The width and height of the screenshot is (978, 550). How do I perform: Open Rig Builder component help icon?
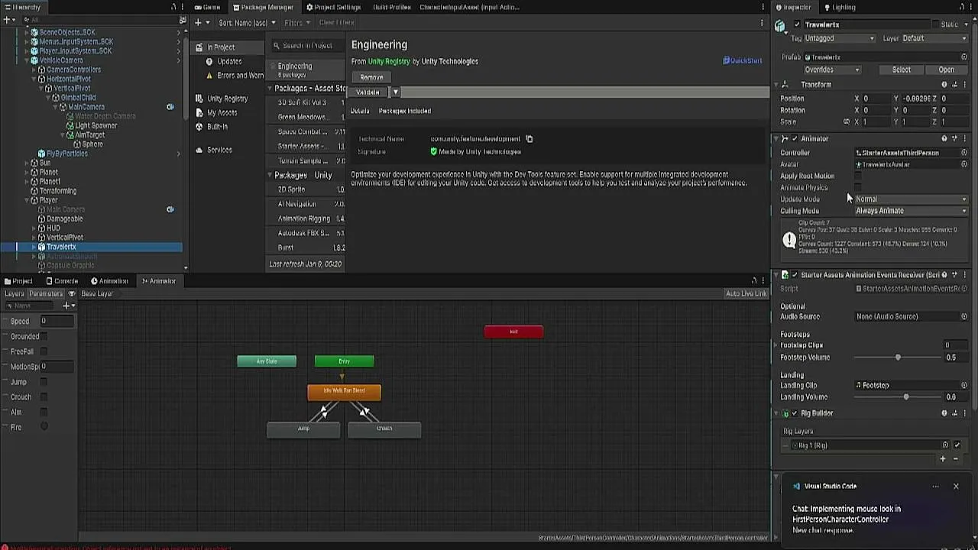(944, 413)
